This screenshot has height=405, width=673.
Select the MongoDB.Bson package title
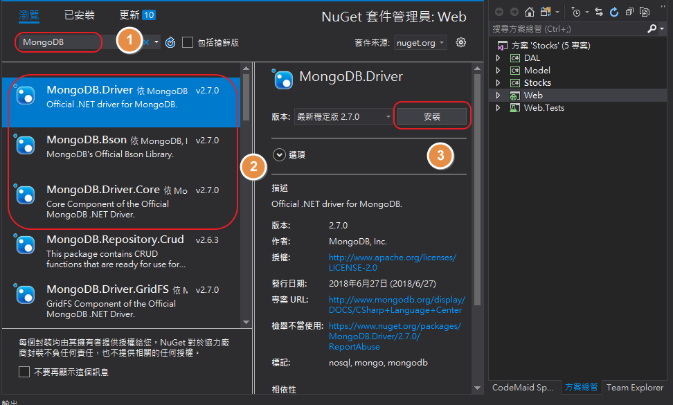[x=87, y=140]
